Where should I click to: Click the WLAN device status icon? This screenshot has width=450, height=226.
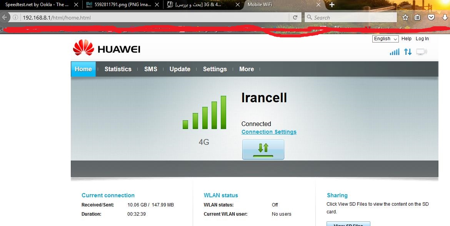tap(422, 52)
